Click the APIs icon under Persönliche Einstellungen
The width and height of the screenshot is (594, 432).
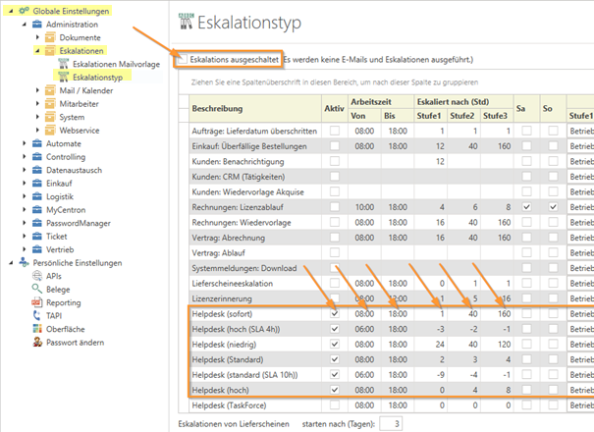tap(37, 276)
